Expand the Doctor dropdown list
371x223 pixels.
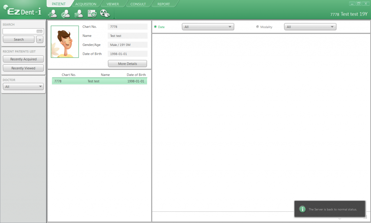tap(23, 87)
